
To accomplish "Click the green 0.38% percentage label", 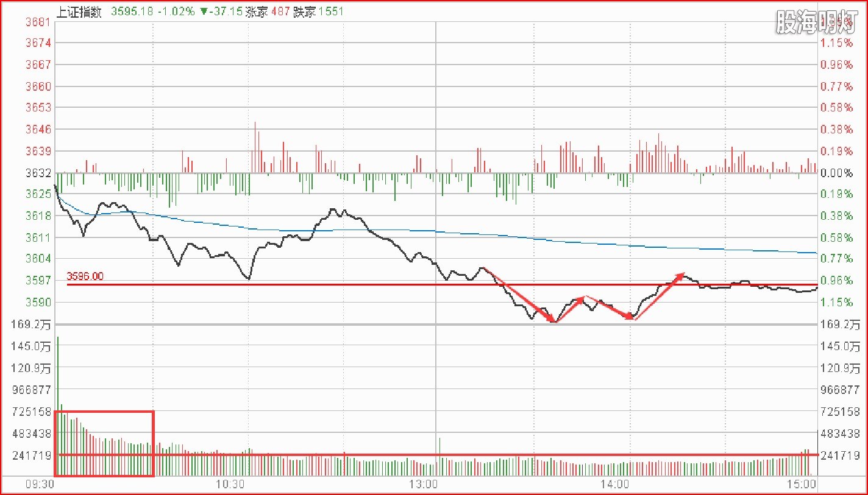I will pyautogui.click(x=837, y=216).
